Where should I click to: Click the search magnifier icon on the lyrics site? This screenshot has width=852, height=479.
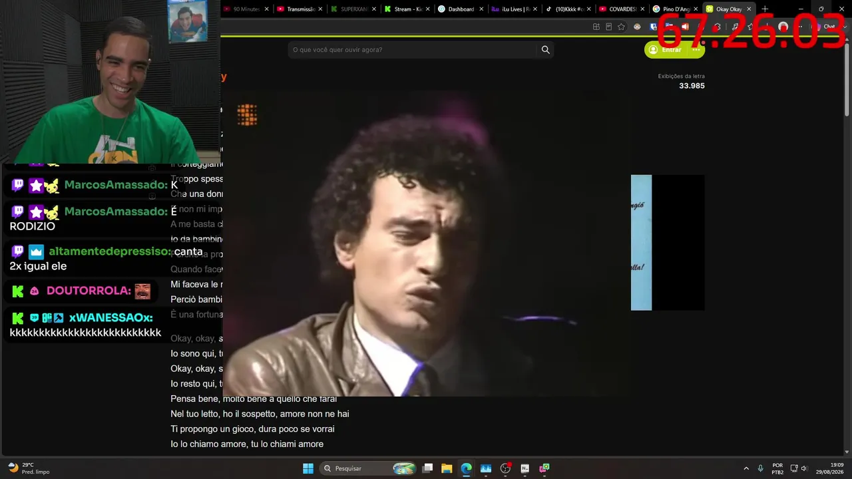545,50
